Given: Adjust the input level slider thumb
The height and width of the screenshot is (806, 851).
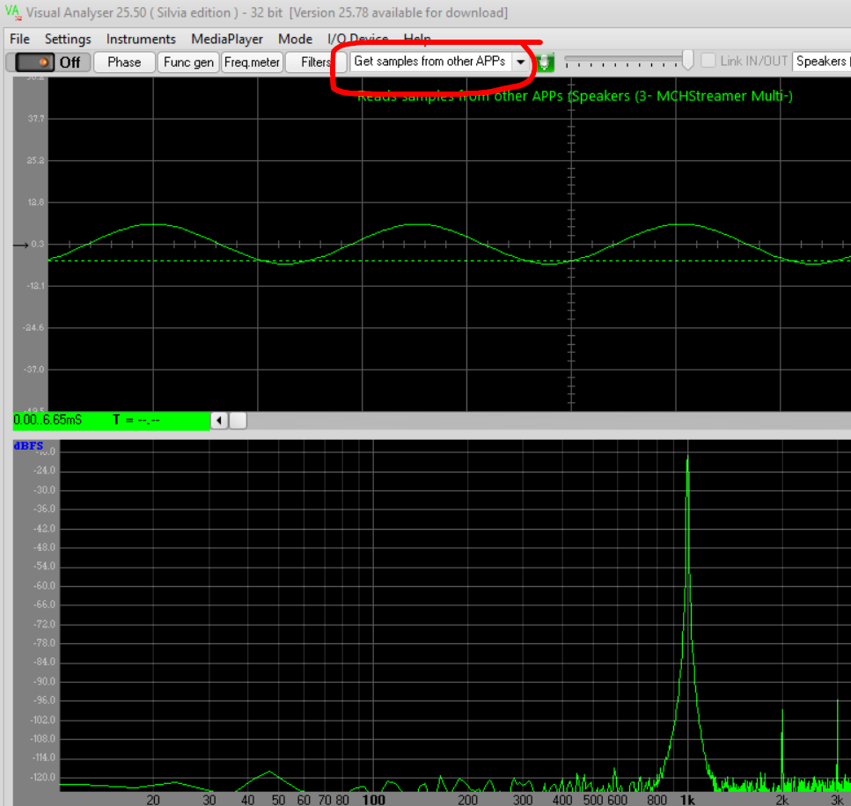Looking at the screenshot, I should pos(687,59).
